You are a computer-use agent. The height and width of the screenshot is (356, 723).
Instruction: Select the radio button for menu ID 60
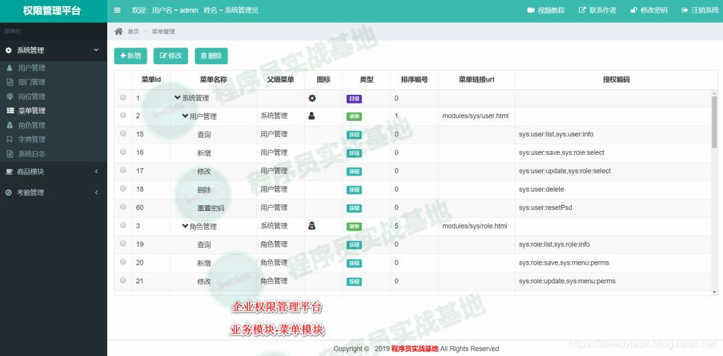(x=123, y=207)
